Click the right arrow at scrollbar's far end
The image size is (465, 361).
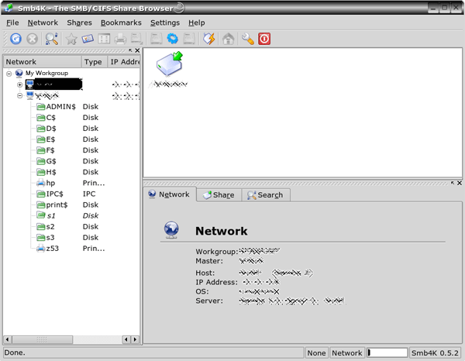(136, 339)
